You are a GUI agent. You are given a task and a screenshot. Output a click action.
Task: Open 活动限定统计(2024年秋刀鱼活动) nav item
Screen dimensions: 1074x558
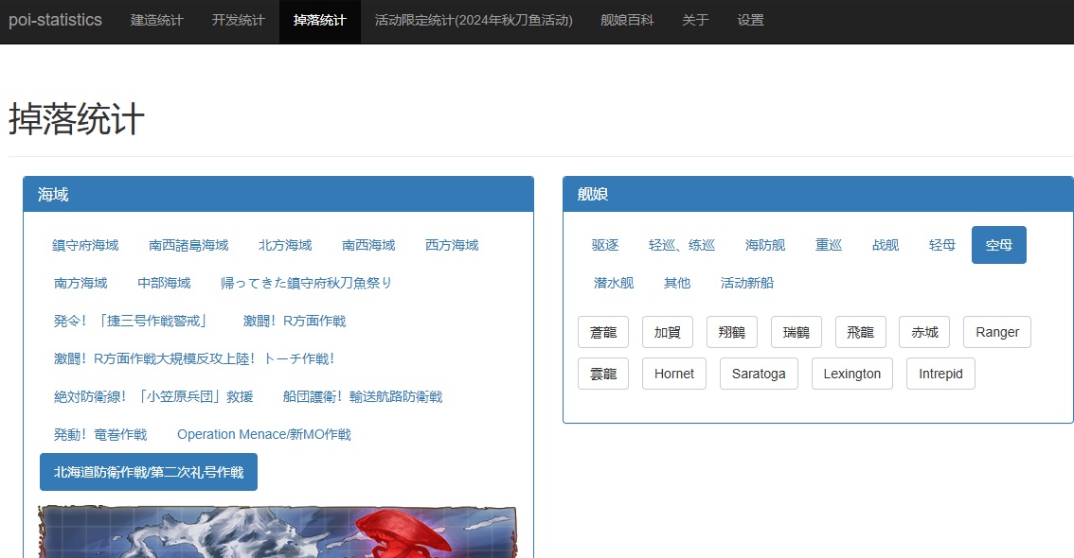pos(474,21)
